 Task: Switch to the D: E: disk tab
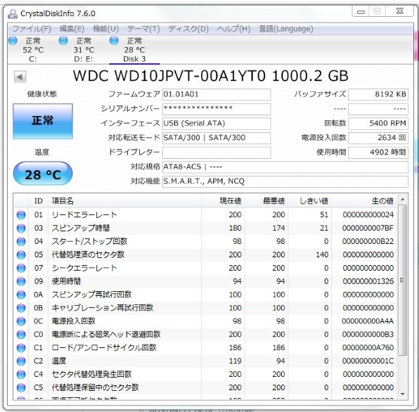click(x=84, y=50)
